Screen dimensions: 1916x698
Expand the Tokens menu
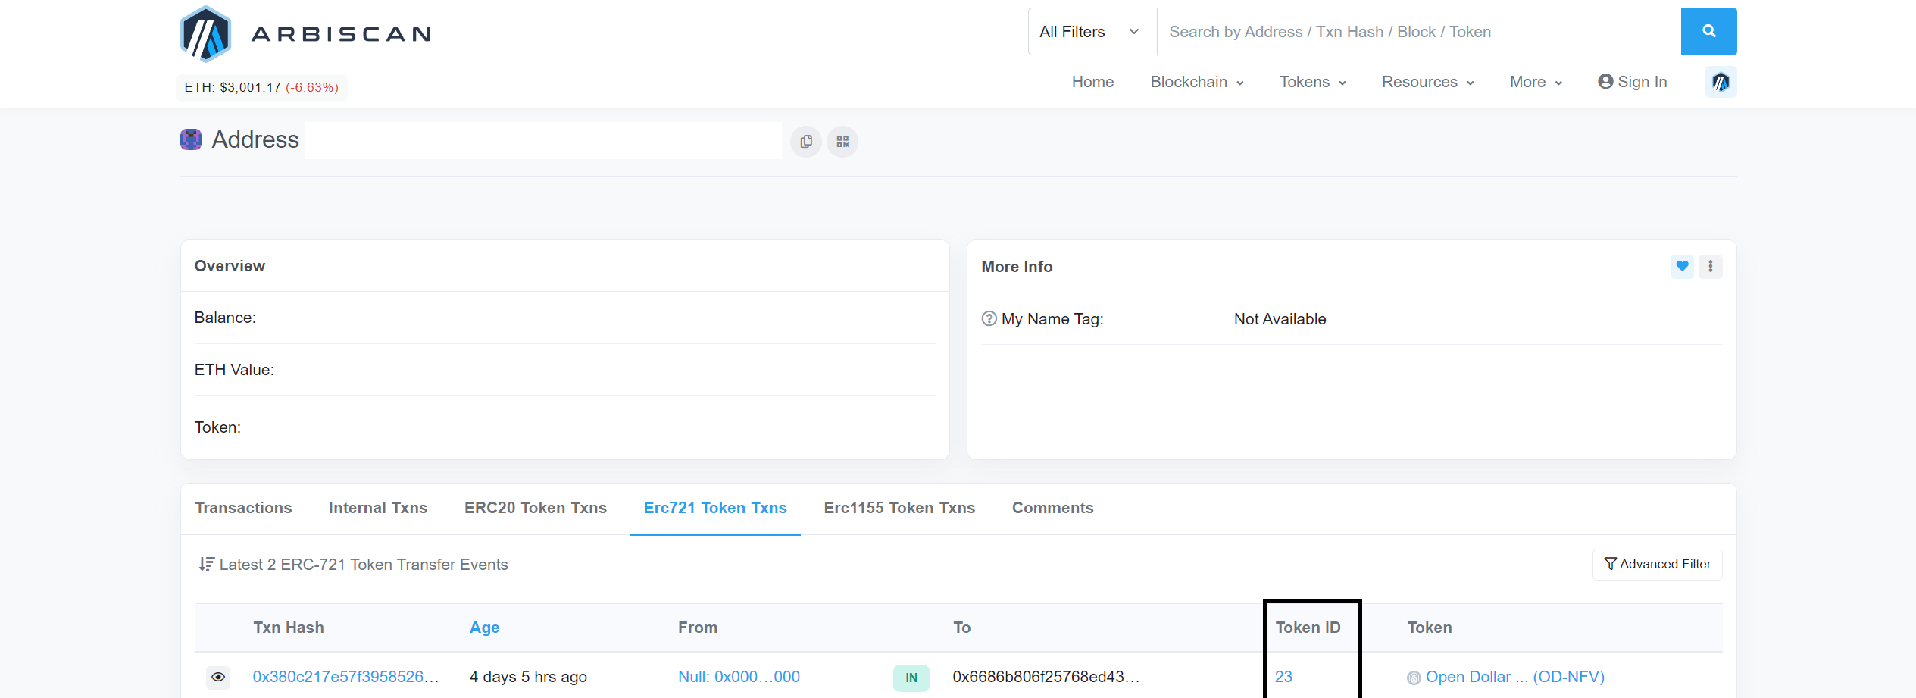pyautogui.click(x=1313, y=82)
